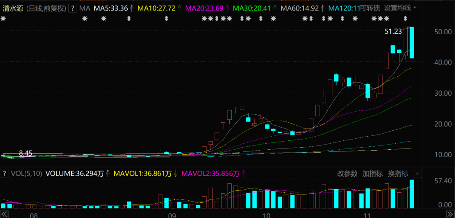Select the yellow MA10:27.72 legend
The width and height of the screenshot is (455, 218).
coord(157,8)
